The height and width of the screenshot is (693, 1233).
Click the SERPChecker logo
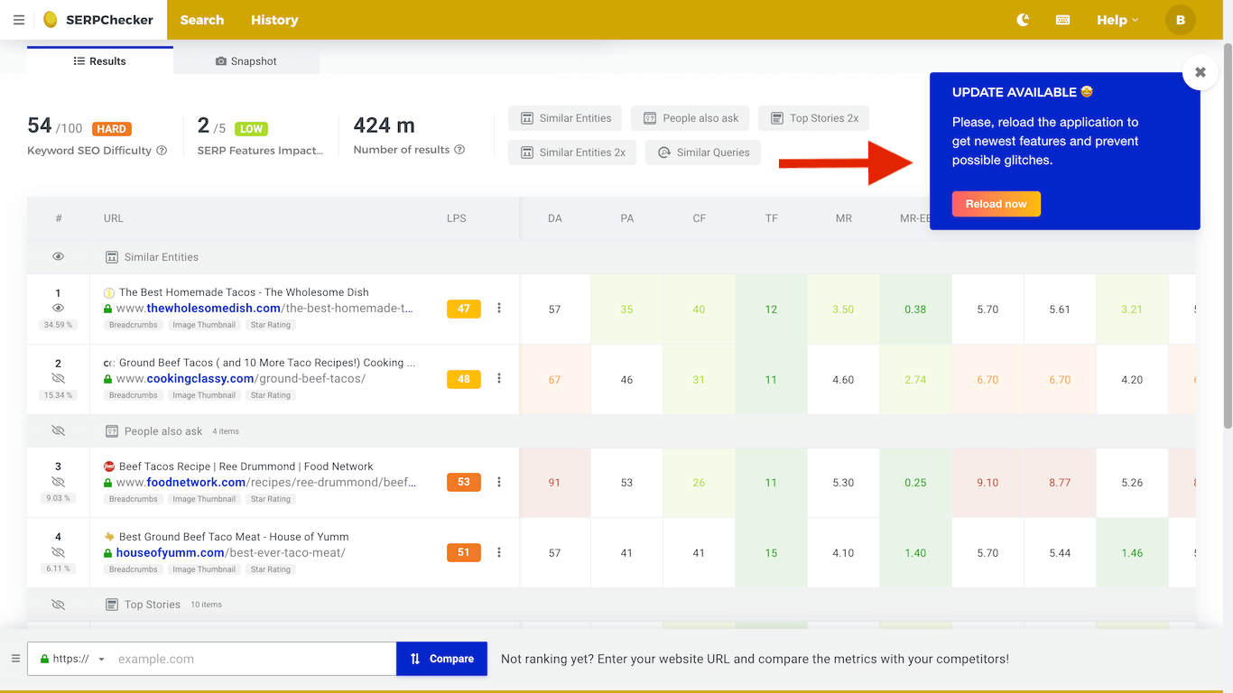pos(98,20)
